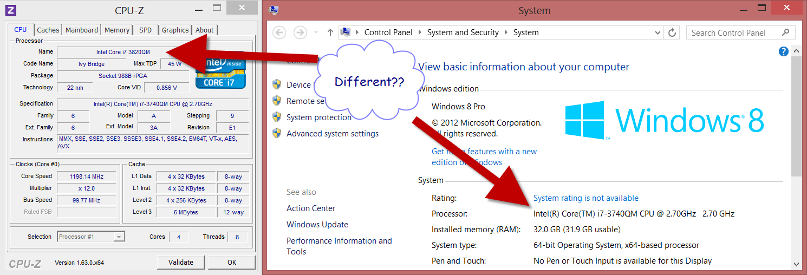The width and height of the screenshot is (807, 275).
Task: Click the Name field Intel Core i7 3820QM
Action: [x=123, y=52]
